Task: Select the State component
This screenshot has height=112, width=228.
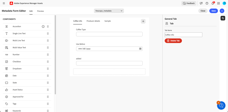Action: pyautogui.click(x=27, y=83)
